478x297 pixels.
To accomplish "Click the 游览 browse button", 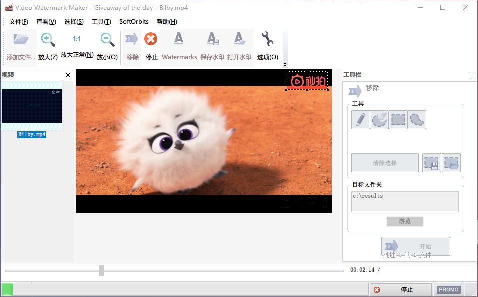I will point(405,221).
